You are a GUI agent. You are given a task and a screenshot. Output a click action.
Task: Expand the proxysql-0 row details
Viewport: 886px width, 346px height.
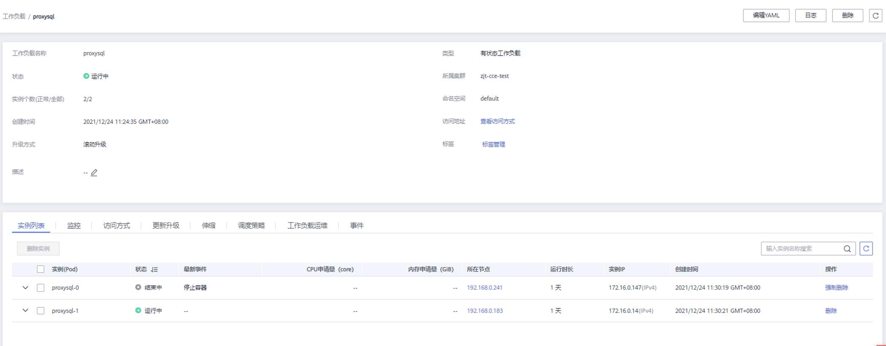[25, 288]
